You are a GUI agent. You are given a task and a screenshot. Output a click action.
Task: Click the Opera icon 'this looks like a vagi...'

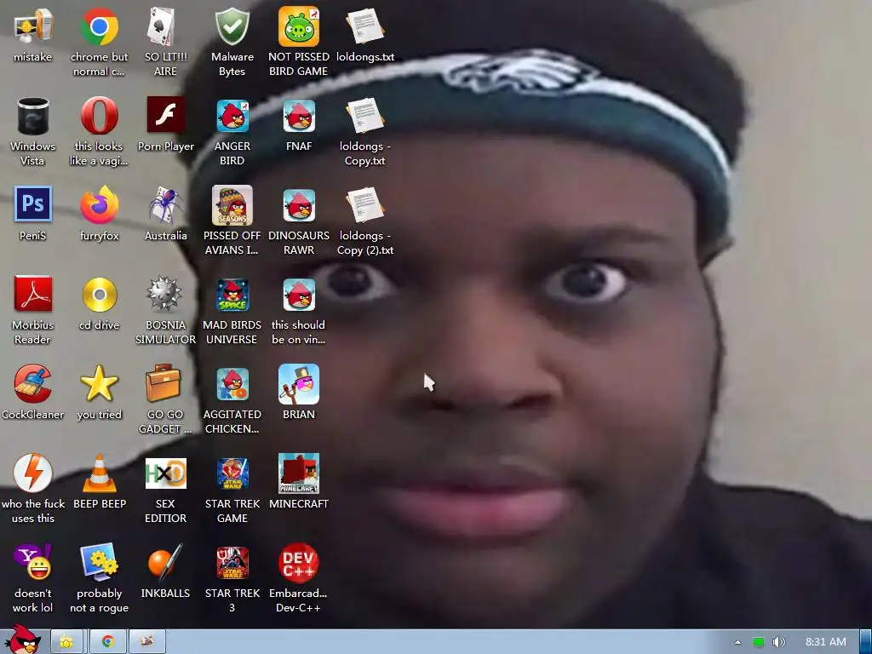tap(99, 116)
